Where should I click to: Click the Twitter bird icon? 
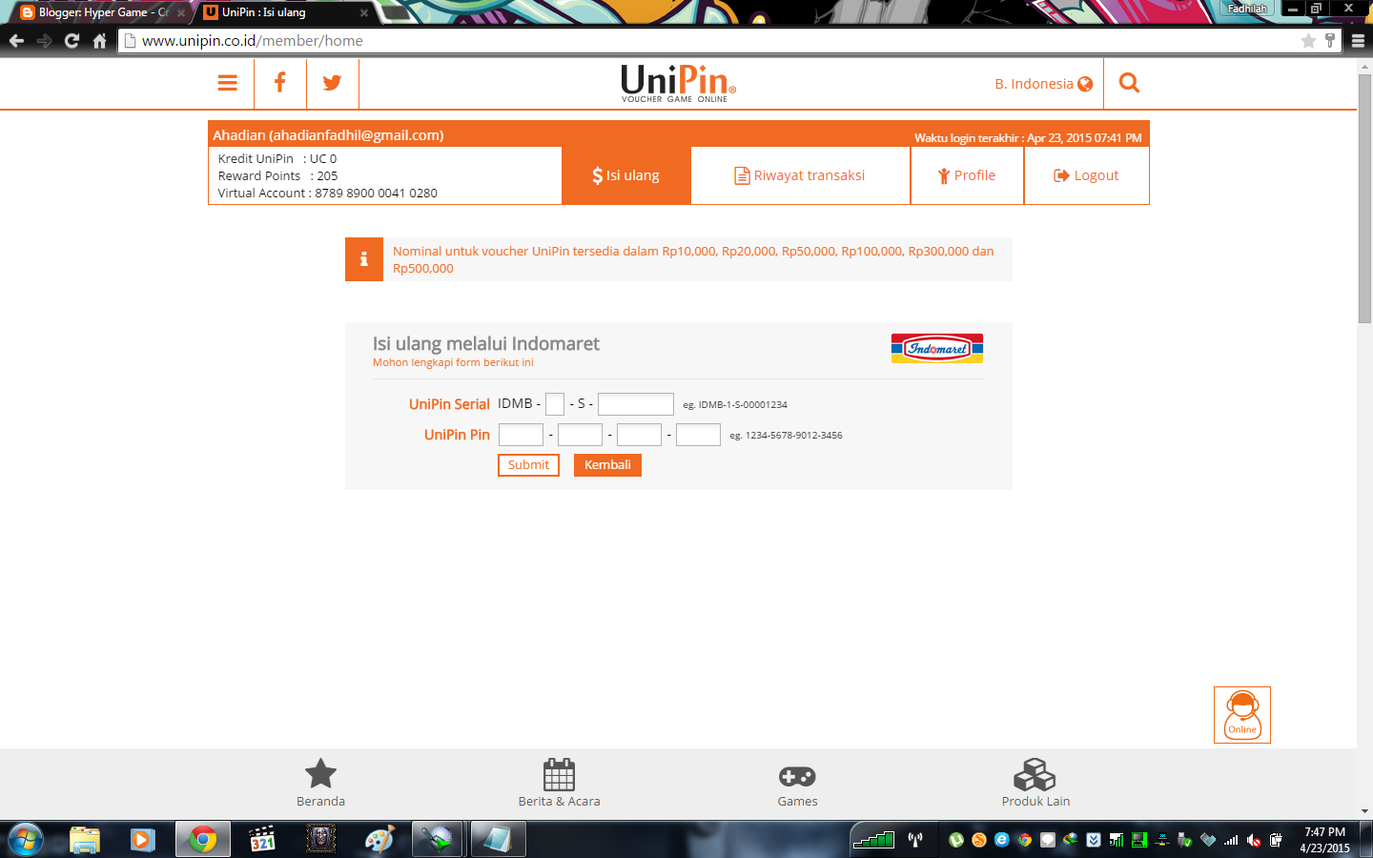(332, 83)
